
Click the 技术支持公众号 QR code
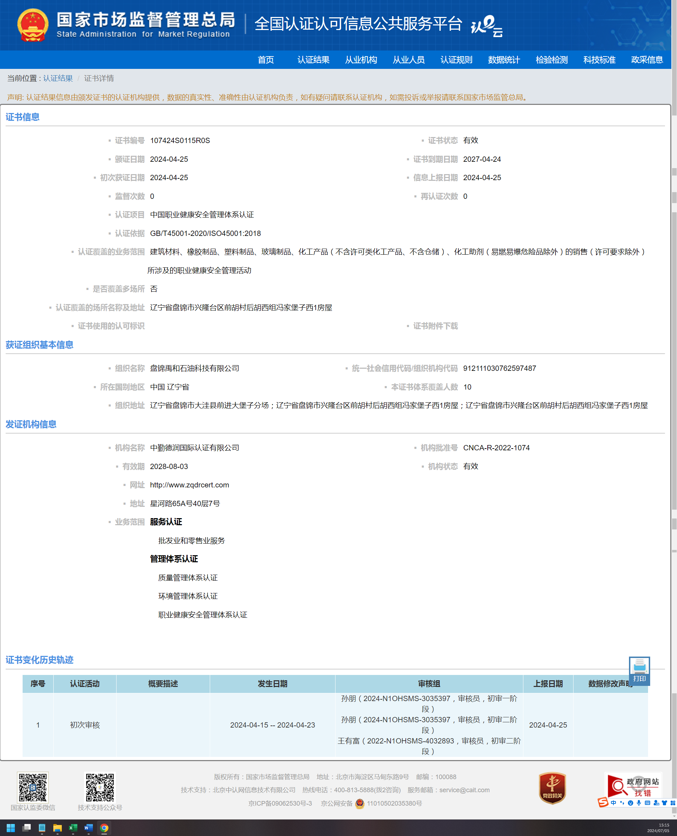tap(100, 787)
